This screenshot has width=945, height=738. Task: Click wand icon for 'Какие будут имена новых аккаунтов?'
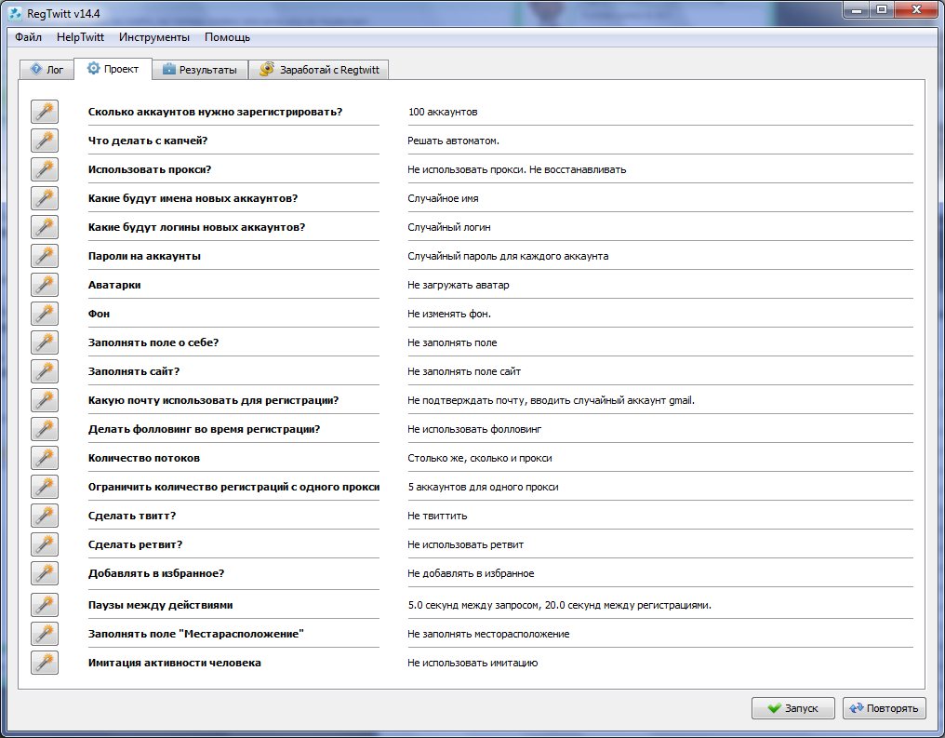tap(45, 198)
